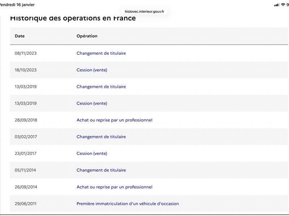This screenshot has height=216, width=289.
Task: Open Cession (vente) dated 18/10/2023
Action: pos(92,70)
